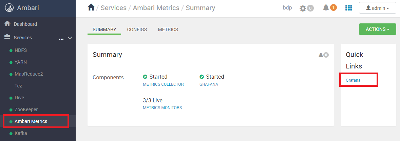Image resolution: width=400 pixels, height=141 pixels.
Task: Collapse the Services list chevron
Action: 70,38
